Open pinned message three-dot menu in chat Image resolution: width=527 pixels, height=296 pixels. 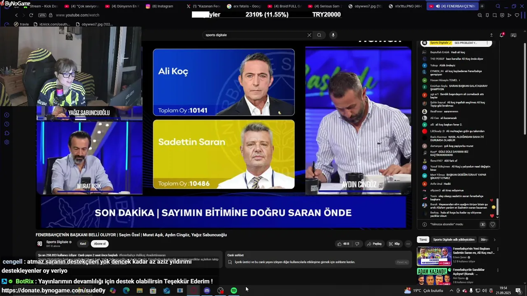pyautogui.click(x=487, y=43)
